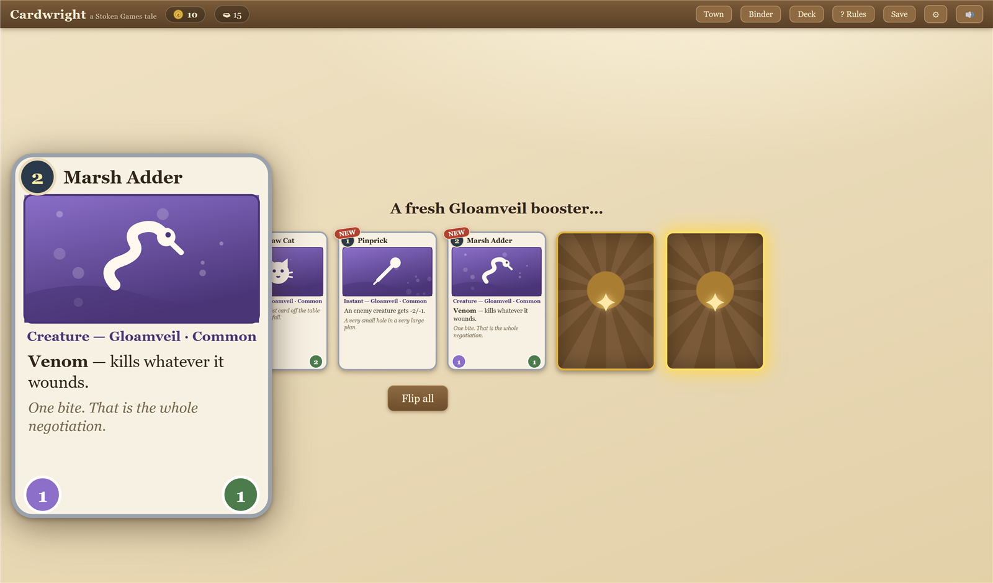This screenshot has width=993, height=583.
Task: Click the 'Marsh Adder' title on enlarged card
Action: click(x=123, y=177)
